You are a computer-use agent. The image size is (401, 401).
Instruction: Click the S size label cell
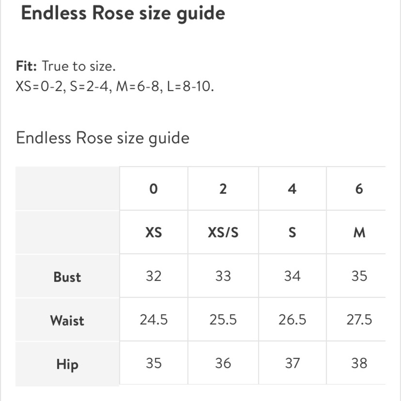[292, 232]
